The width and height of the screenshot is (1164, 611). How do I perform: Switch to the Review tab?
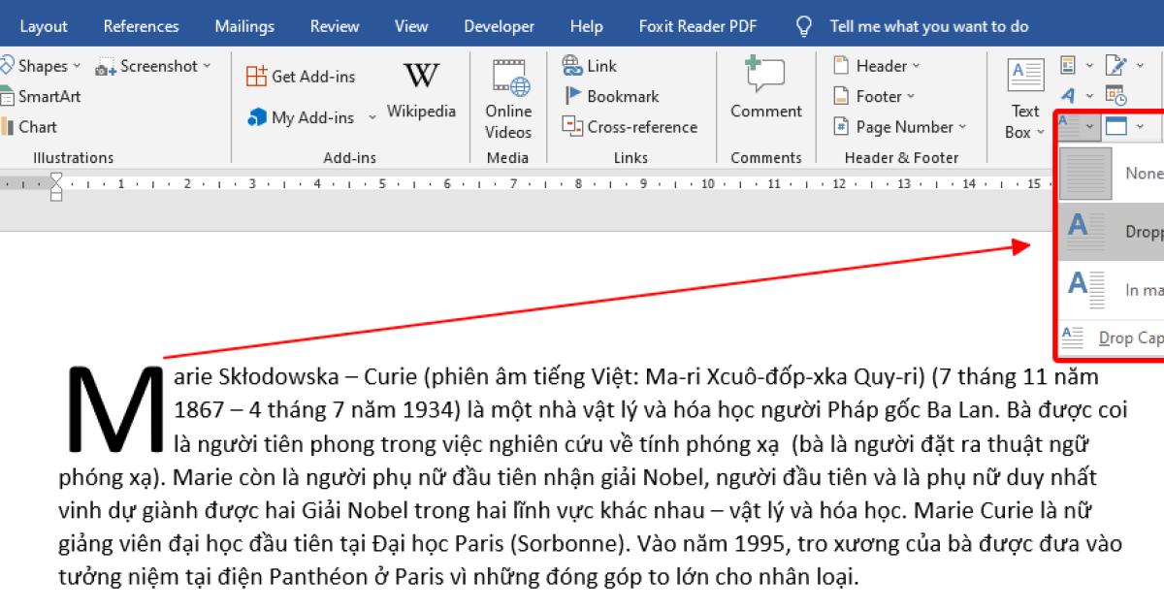[334, 25]
